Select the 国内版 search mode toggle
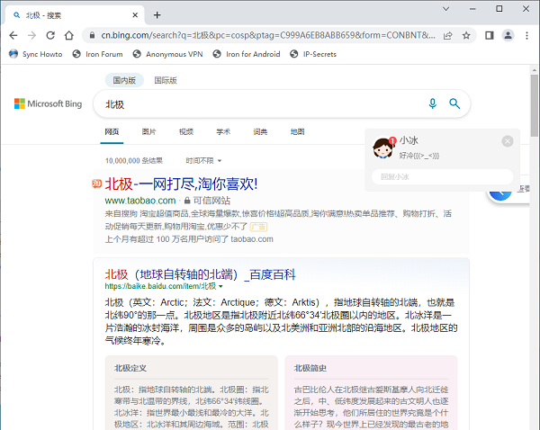Image resolution: width=540 pixels, height=430 pixels. (124, 80)
